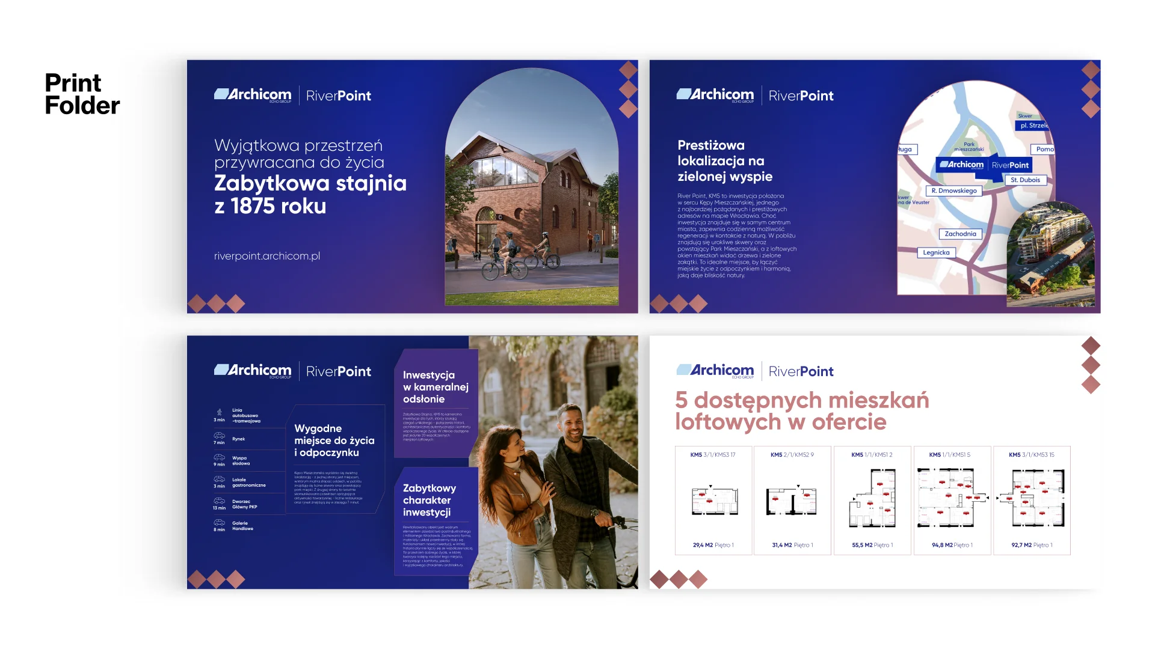Click the car icon next to Wyspa Słodowa
Screen dimensions: 1155x649
(220, 457)
